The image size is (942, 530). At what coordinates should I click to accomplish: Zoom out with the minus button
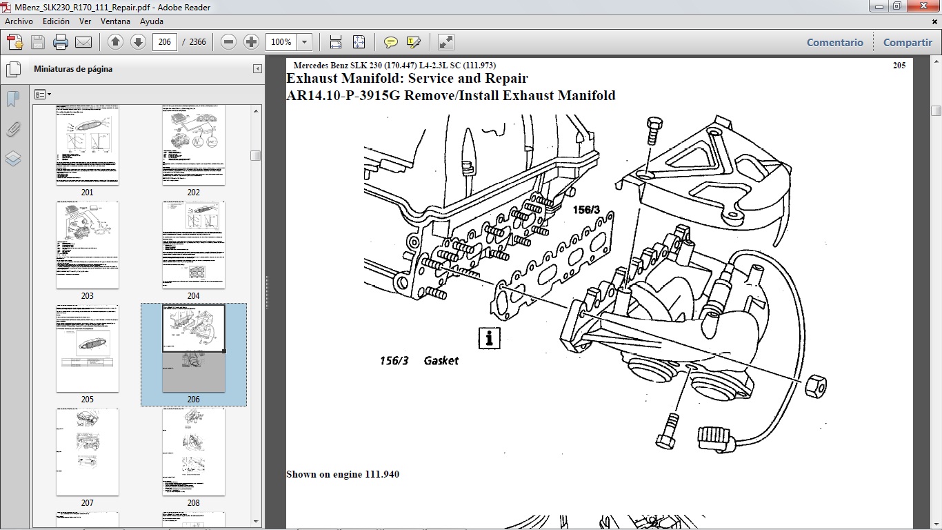229,42
